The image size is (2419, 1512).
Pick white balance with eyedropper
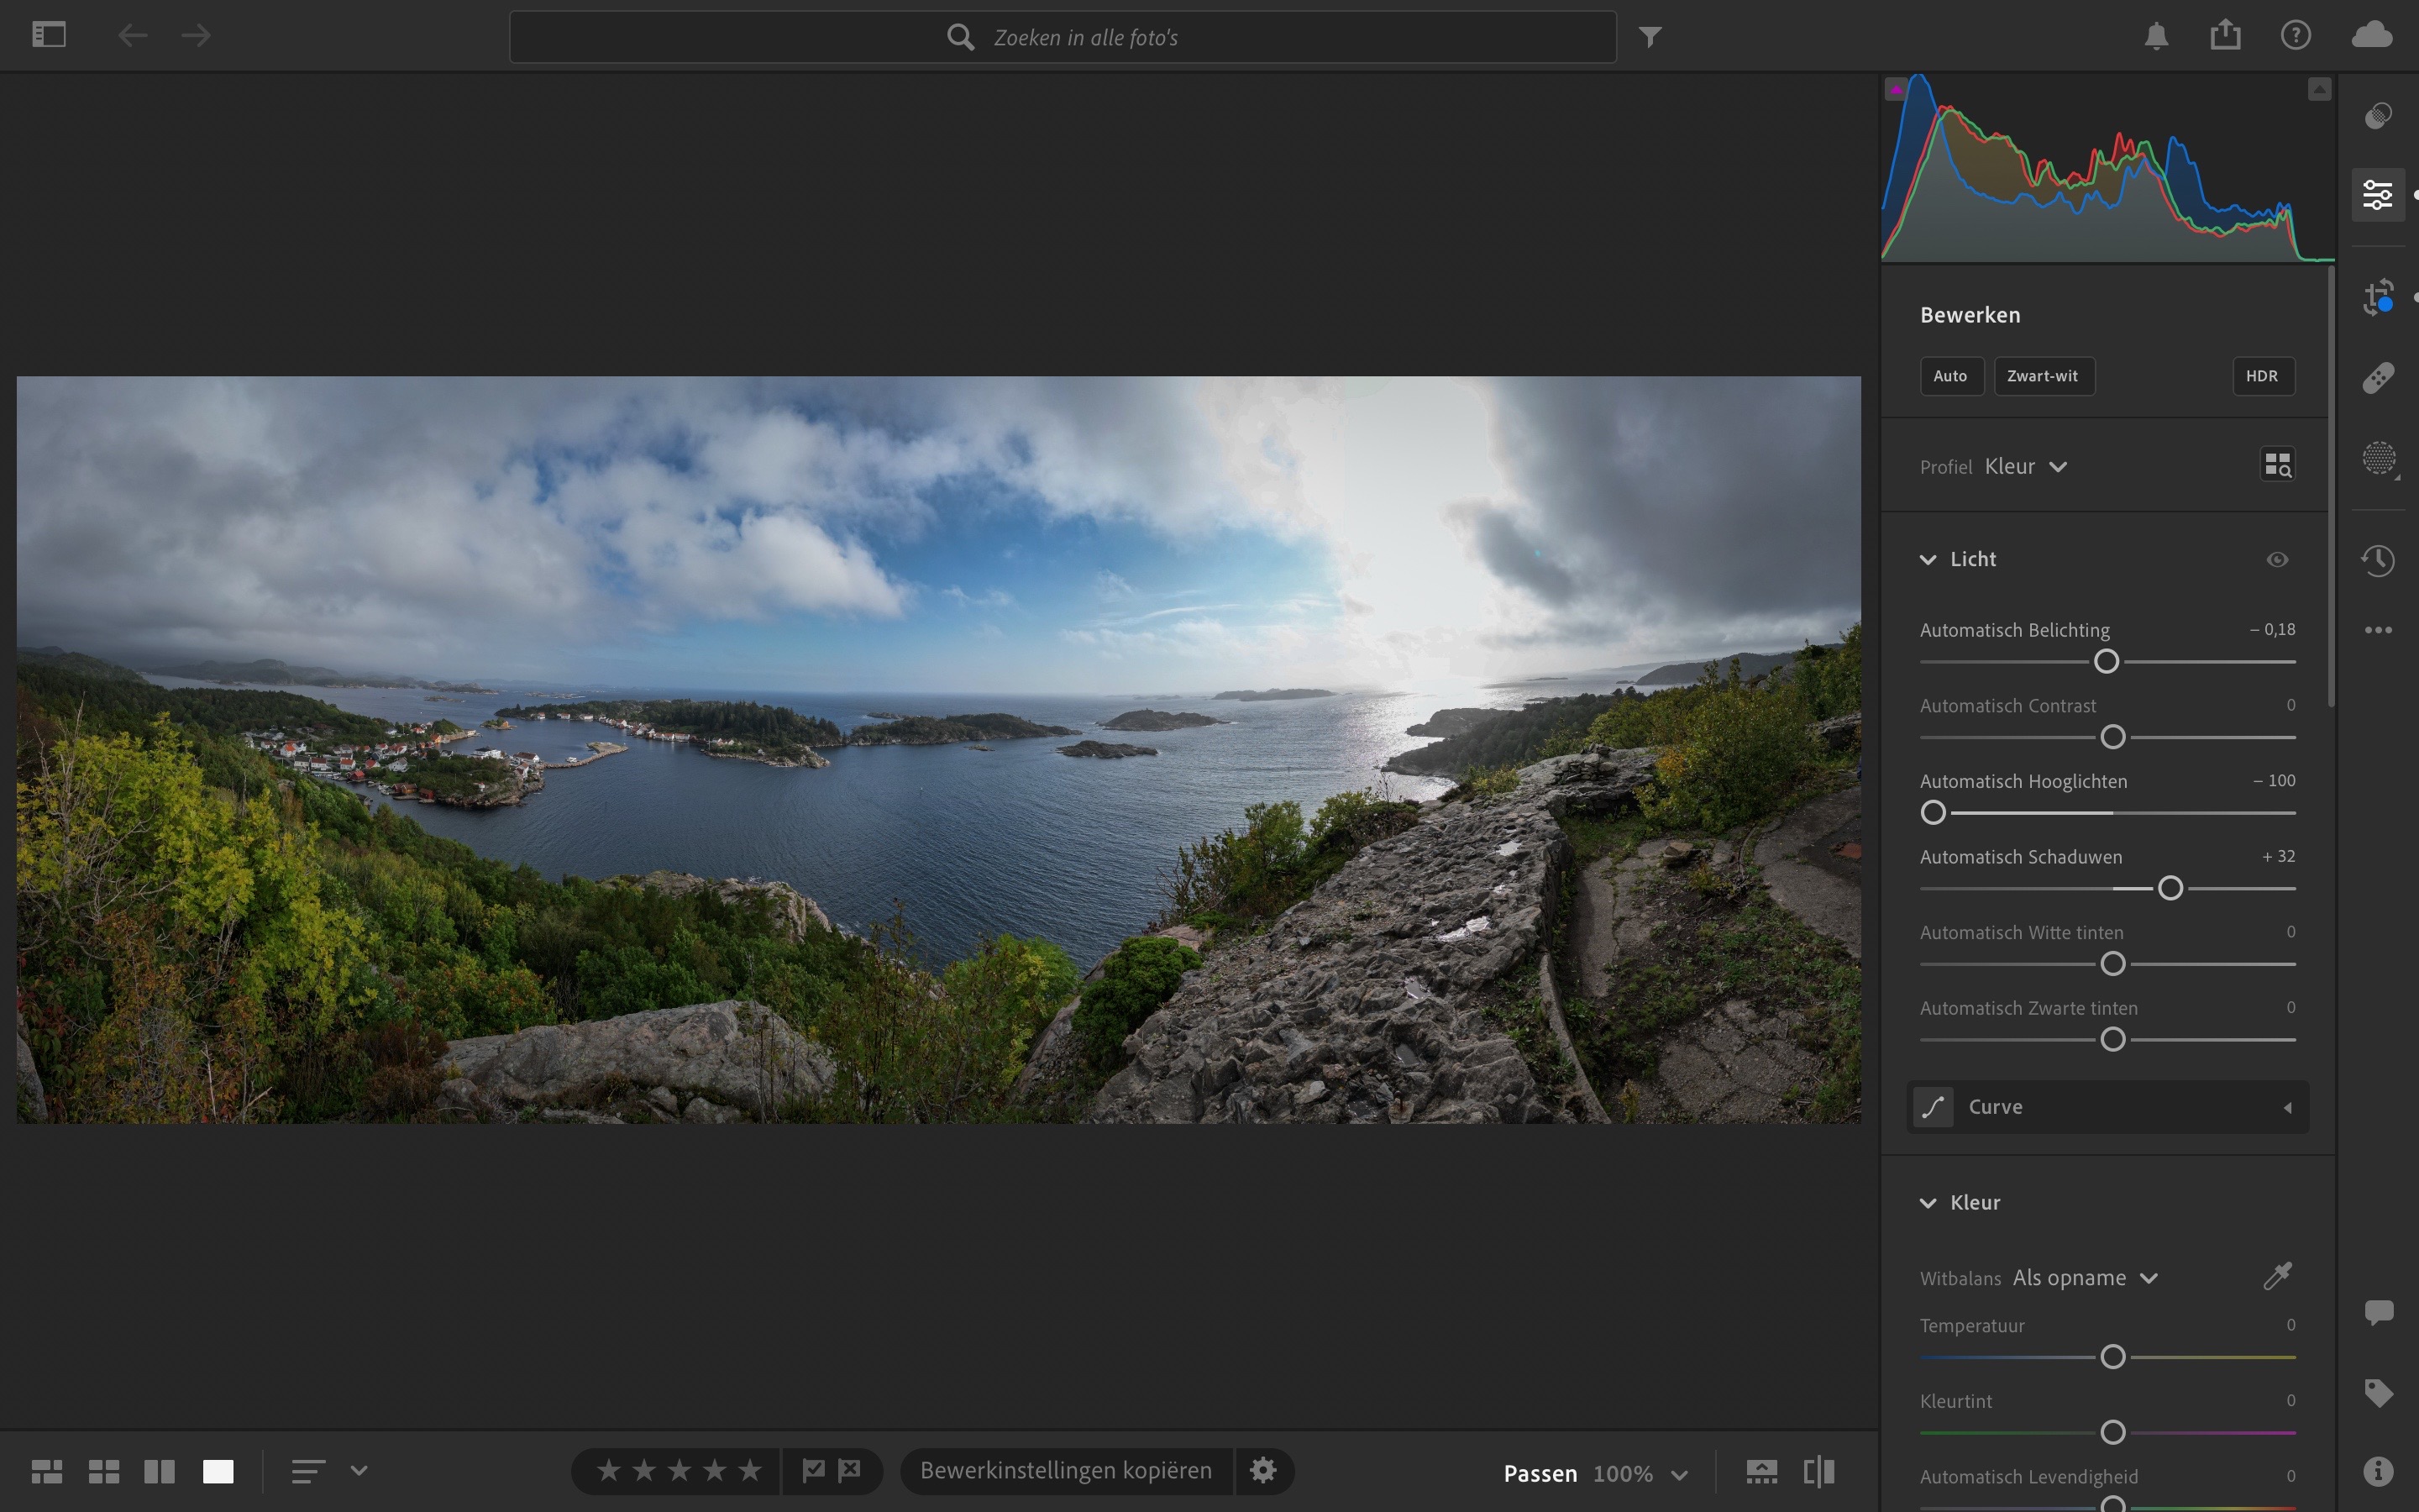coord(2277,1277)
